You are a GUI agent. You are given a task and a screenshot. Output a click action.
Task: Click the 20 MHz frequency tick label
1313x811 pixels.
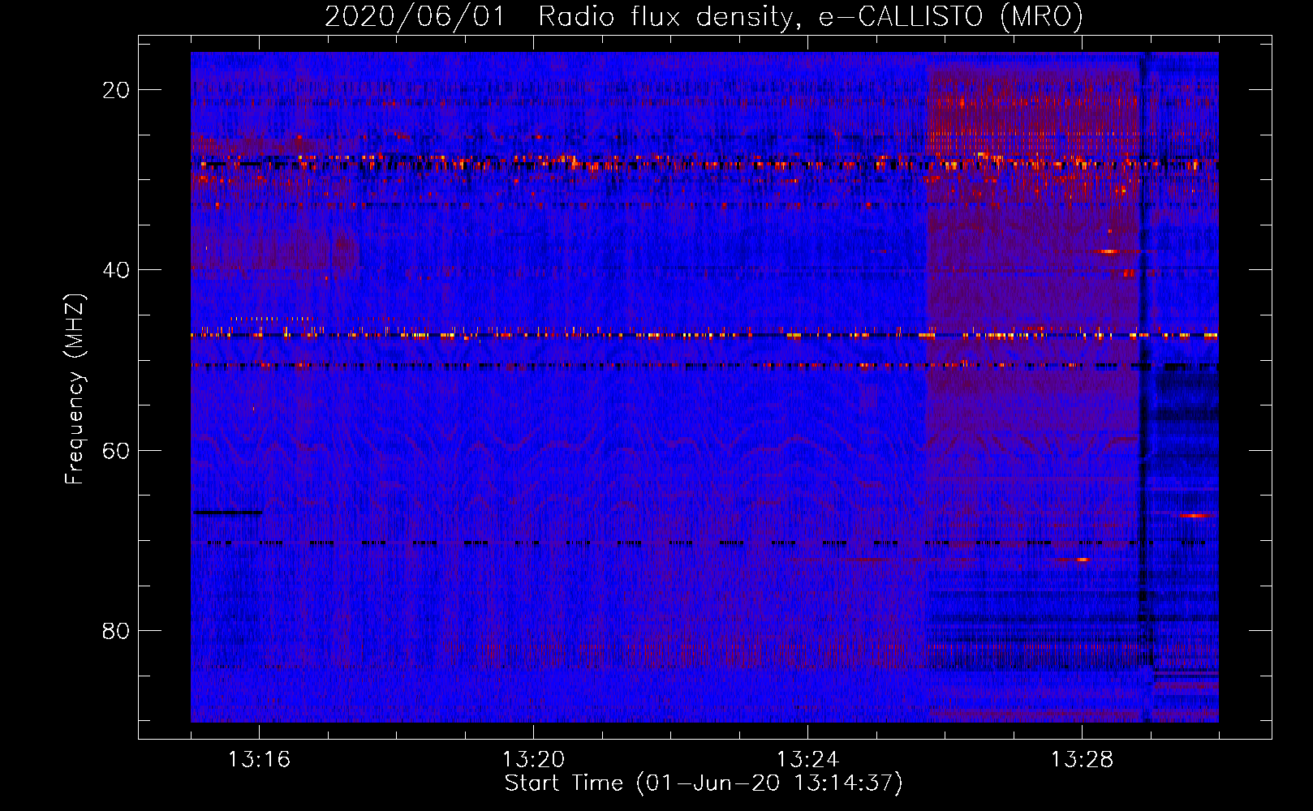coord(116,90)
